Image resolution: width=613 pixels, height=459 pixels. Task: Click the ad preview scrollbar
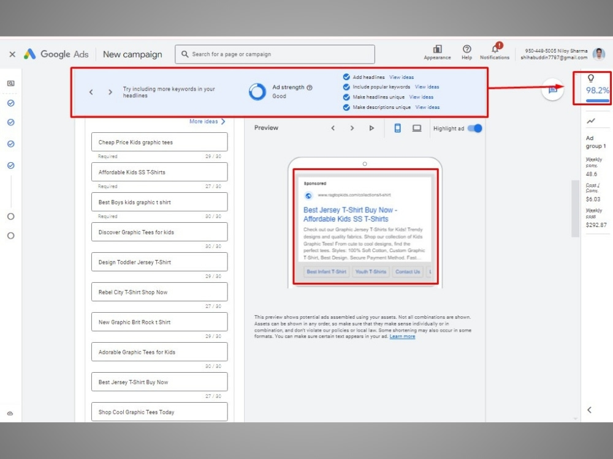pos(575,209)
